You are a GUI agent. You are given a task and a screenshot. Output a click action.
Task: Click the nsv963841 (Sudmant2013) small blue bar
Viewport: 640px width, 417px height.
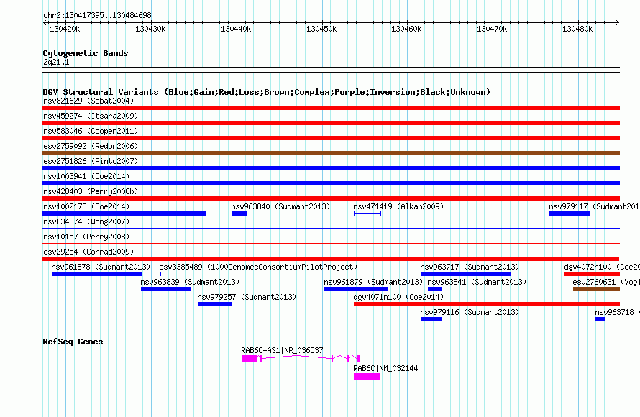click(x=435, y=289)
